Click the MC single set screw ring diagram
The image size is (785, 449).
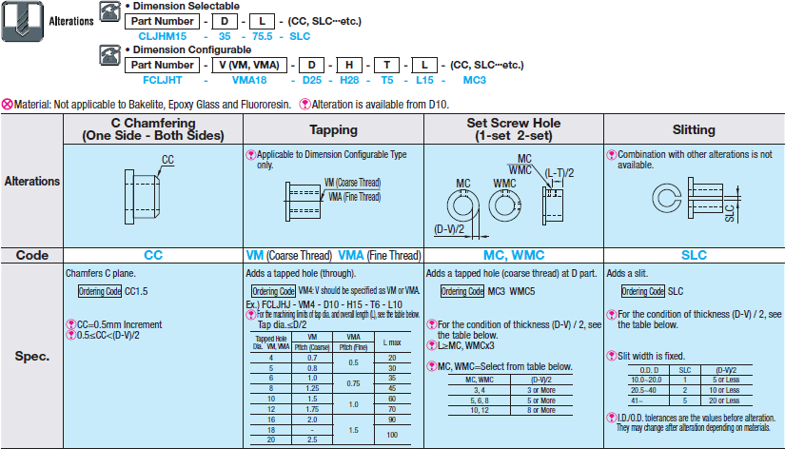pos(462,206)
